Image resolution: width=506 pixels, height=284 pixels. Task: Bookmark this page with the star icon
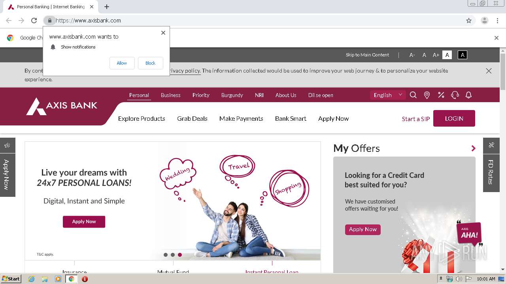[469, 21]
